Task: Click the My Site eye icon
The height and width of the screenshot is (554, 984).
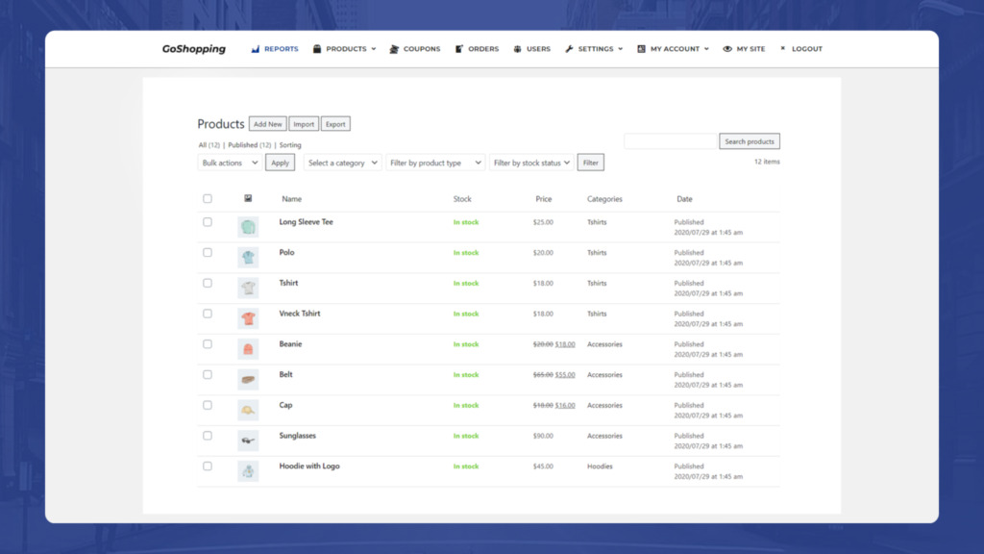Action: (727, 49)
